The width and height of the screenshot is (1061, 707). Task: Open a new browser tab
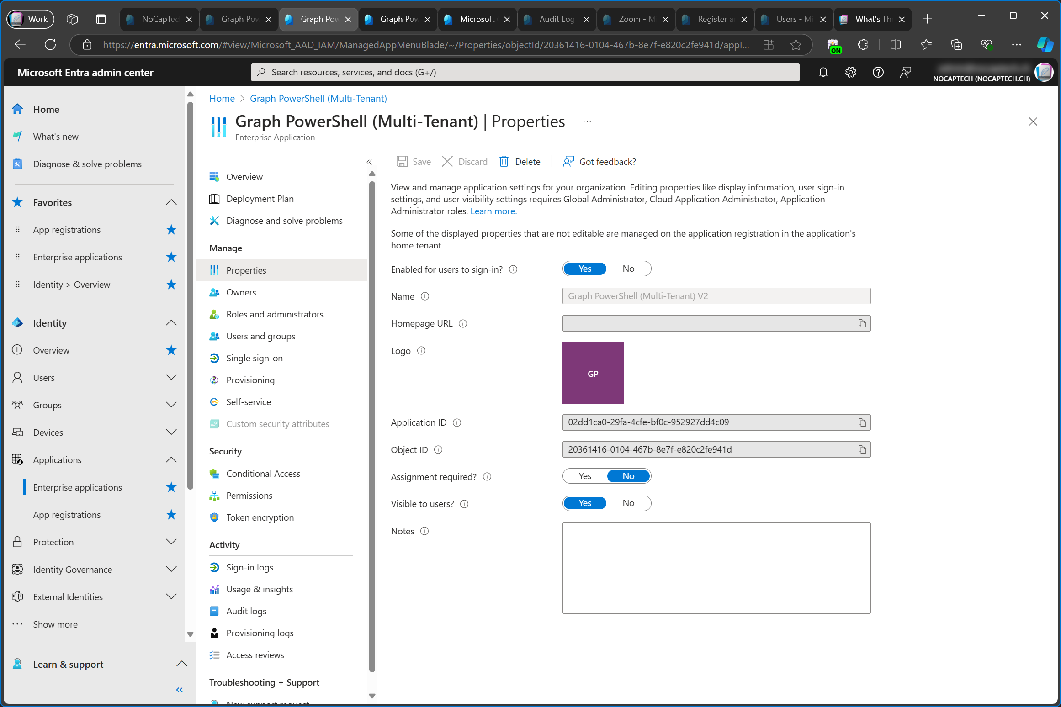pyautogui.click(x=927, y=19)
